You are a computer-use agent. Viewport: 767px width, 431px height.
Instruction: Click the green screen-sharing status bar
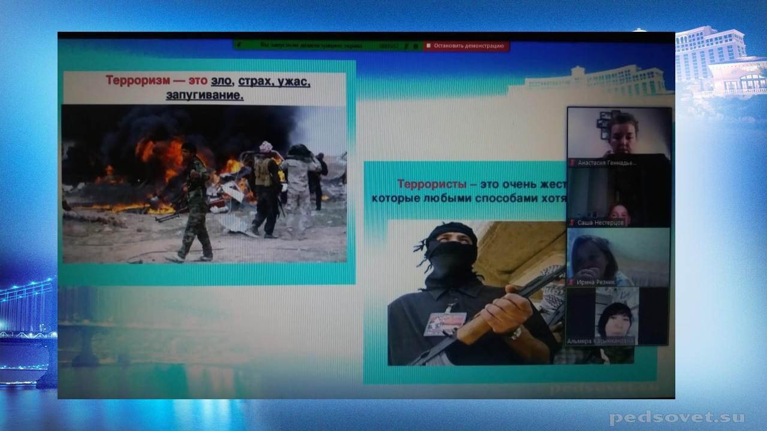[x=328, y=45]
